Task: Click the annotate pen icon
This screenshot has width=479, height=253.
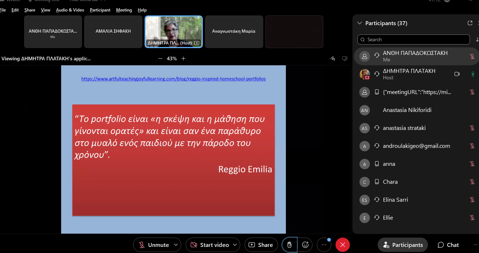Action: (x=333, y=58)
